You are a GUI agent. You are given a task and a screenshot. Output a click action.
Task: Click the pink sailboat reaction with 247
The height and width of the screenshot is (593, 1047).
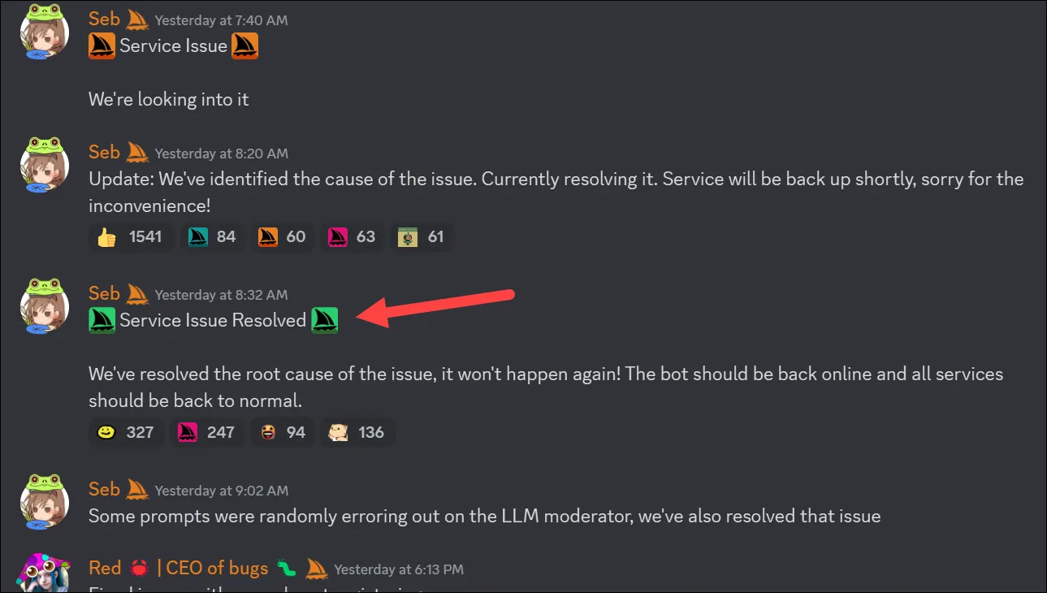coord(206,432)
